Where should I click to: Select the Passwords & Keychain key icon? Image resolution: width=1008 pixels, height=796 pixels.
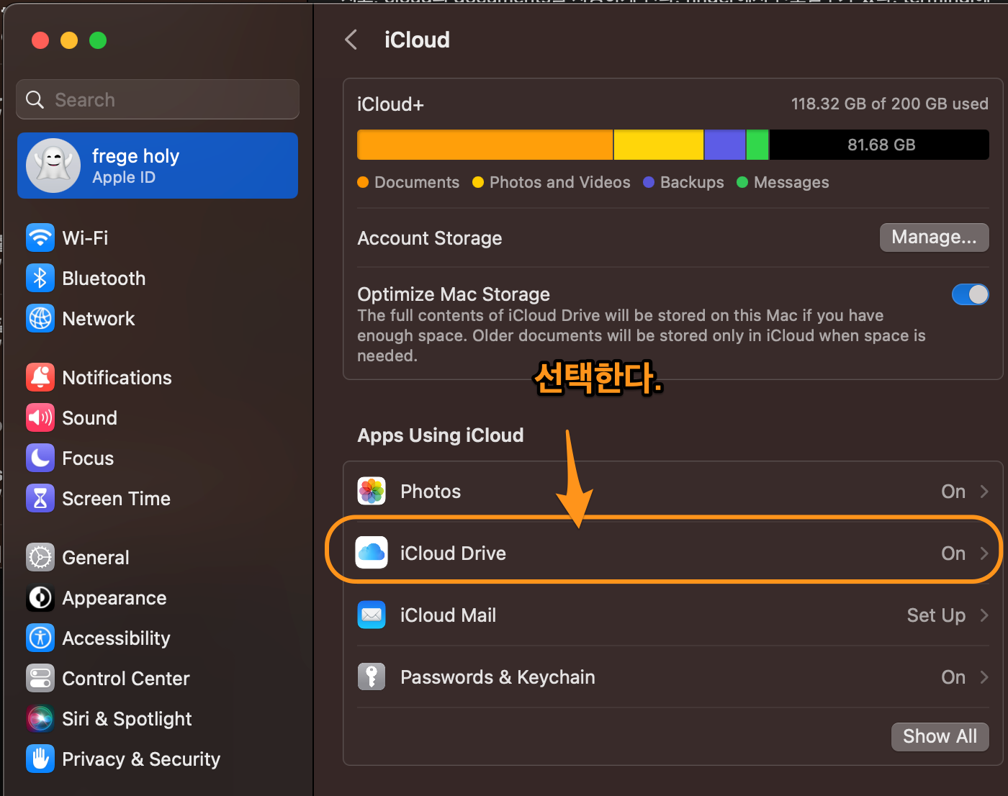(x=371, y=677)
